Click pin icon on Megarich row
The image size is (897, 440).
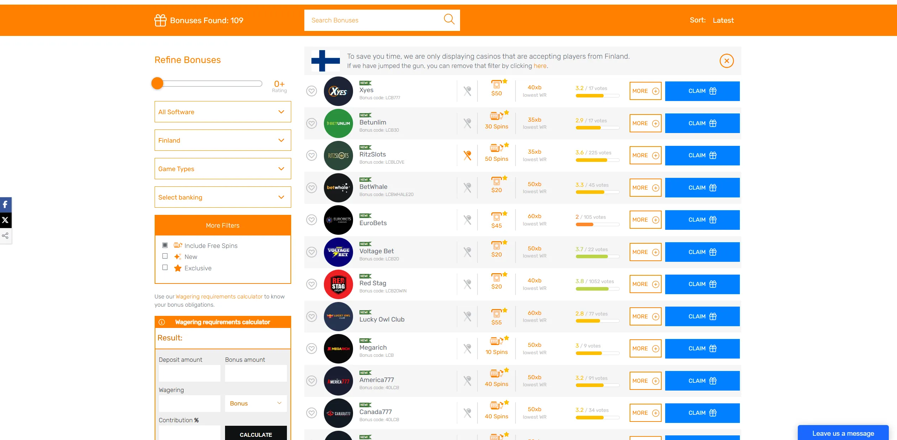click(468, 349)
